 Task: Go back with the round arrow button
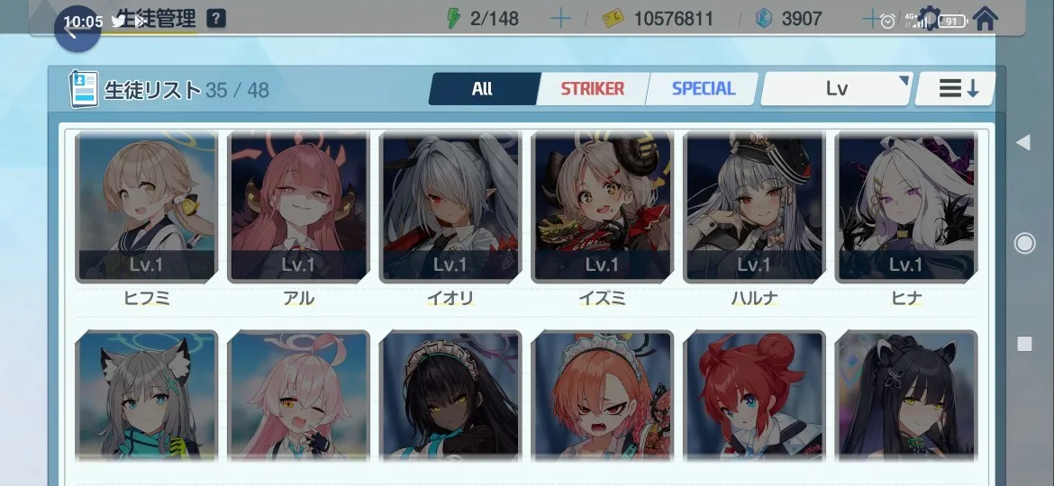[x=77, y=29]
